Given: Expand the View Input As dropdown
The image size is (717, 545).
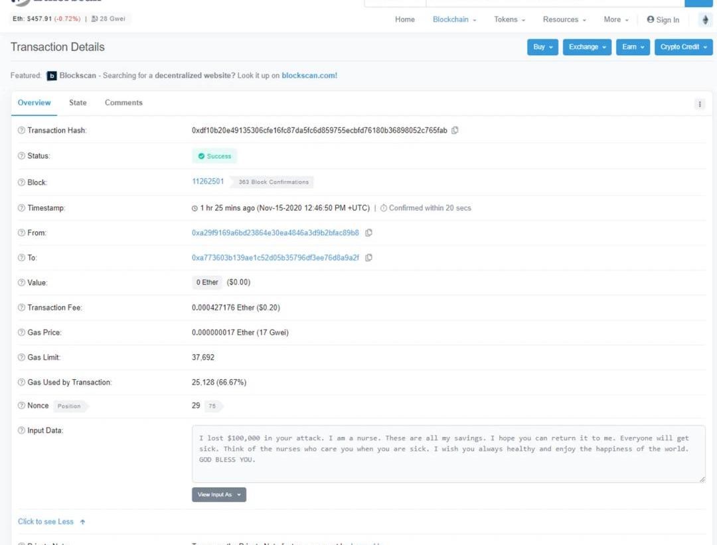Looking at the screenshot, I should point(218,495).
